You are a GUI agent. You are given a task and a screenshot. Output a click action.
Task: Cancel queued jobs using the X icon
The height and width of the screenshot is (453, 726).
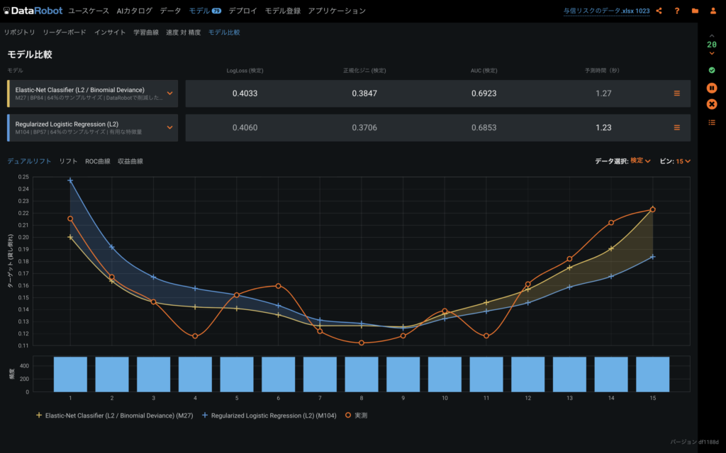point(712,104)
